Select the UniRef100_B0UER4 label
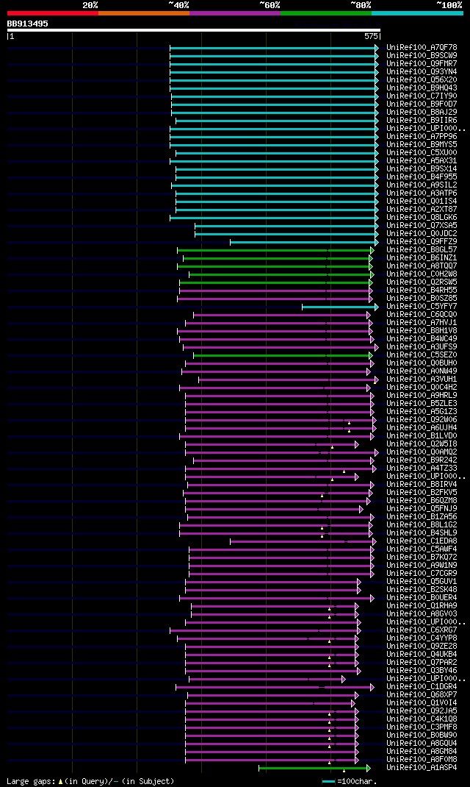Screen dimensions: 470x787 [x=422, y=598]
